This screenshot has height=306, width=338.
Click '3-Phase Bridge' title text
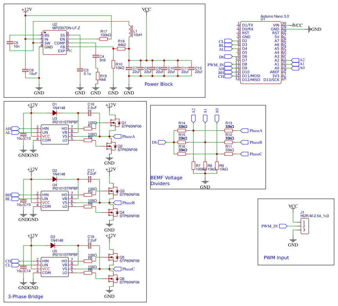click(x=26, y=297)
